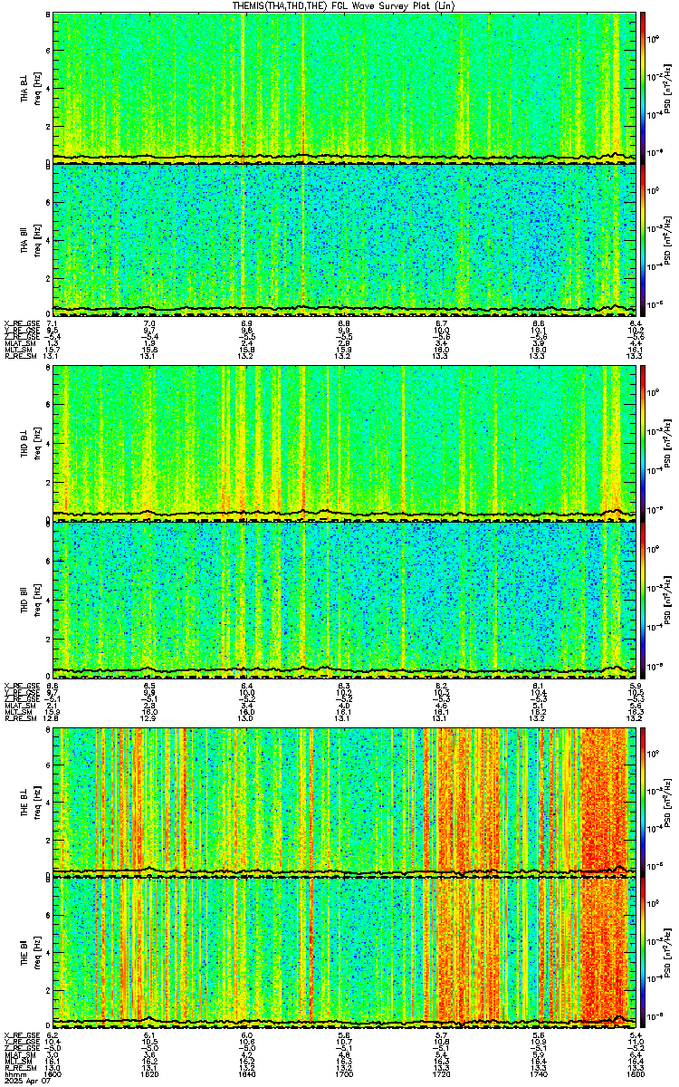679x1087 pixels.
Task: Click the THA X_RE_GSE first value '7.1'
Action: [53, 322]
